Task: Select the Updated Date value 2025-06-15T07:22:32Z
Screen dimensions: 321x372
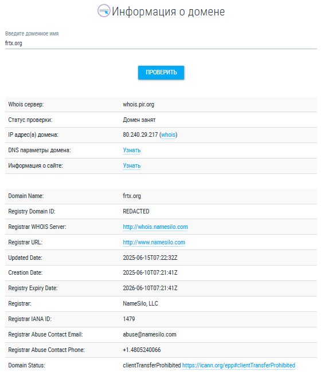Action: click(x=150, y=258)
